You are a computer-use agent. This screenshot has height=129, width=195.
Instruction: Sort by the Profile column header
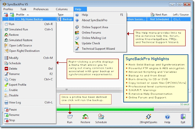click(x=35, y=15)
